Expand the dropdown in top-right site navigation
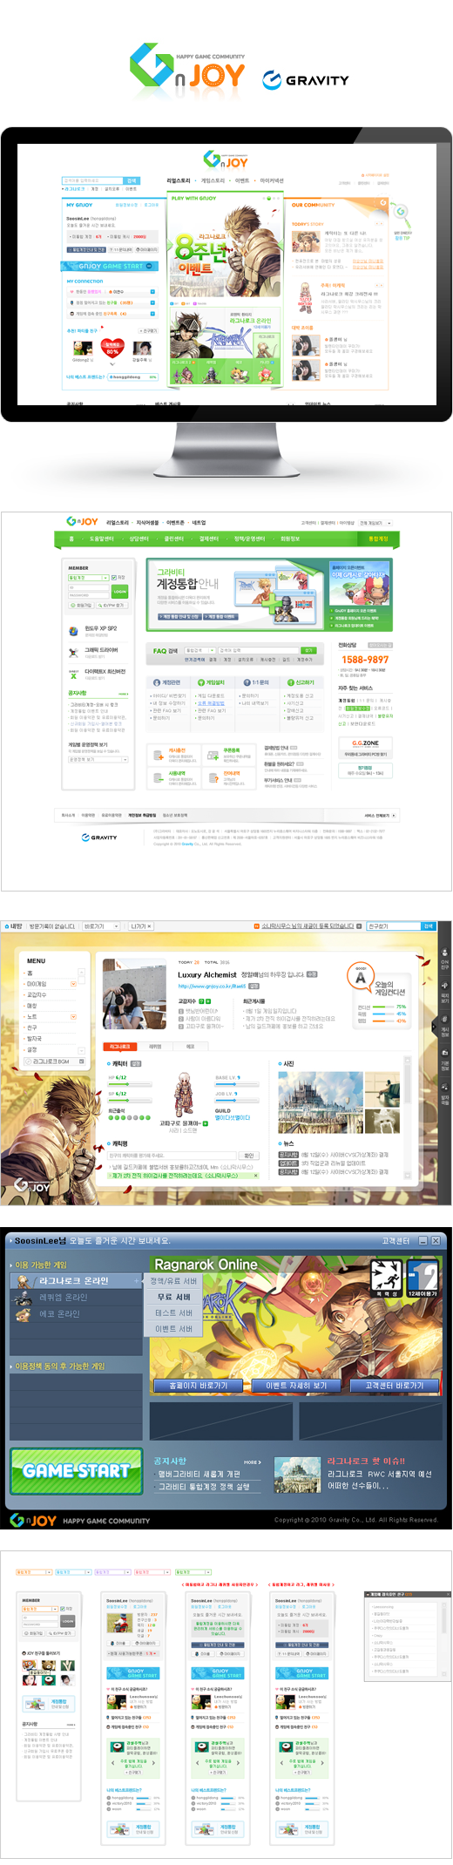This screenshot has height=1865, width=453. point(375,523)
